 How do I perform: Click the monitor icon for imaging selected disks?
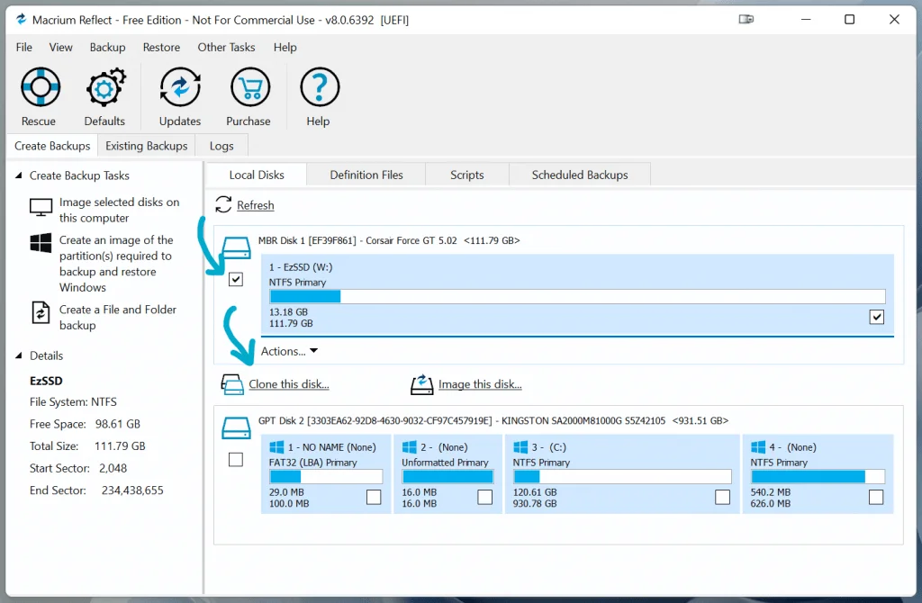(41, 208)
